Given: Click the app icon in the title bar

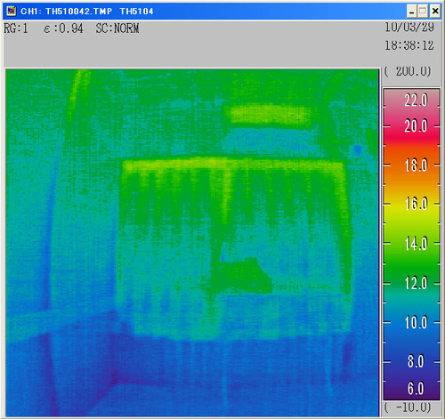Looking at the screenshot, I should [x=12, y=12].
